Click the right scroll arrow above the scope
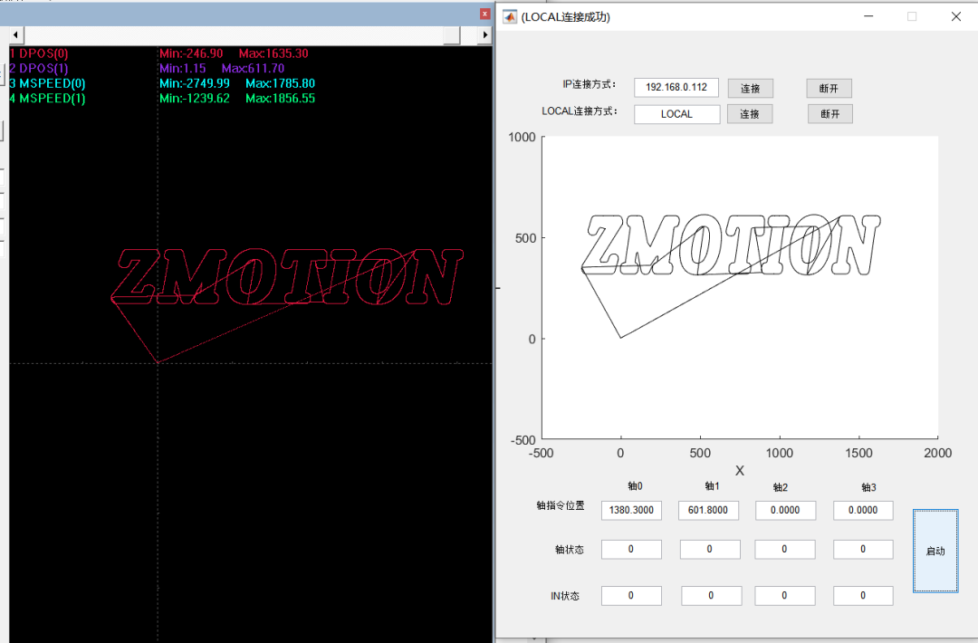978x643 pixels. click(484, 34)
